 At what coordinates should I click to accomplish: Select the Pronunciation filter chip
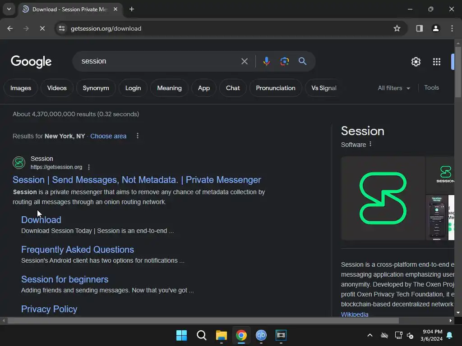pyautogui.click(x=276, y=88)
